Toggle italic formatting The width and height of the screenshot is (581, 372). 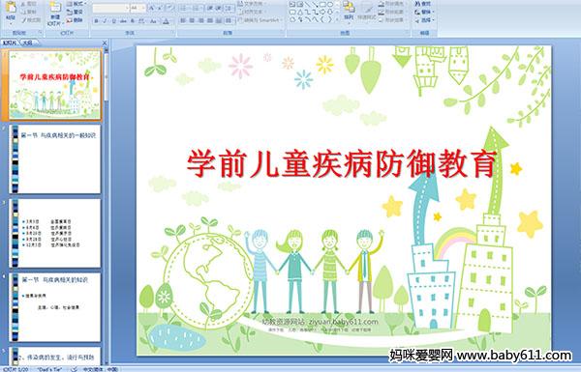[x=105, y=21]
